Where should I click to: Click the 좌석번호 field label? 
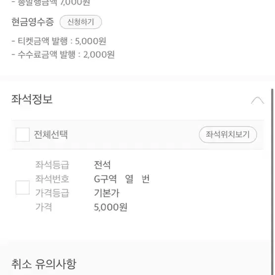pos(52,179)
